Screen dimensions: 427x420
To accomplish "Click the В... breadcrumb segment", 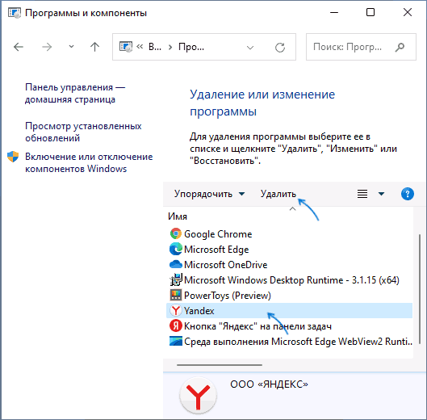I will pos(155,47).
